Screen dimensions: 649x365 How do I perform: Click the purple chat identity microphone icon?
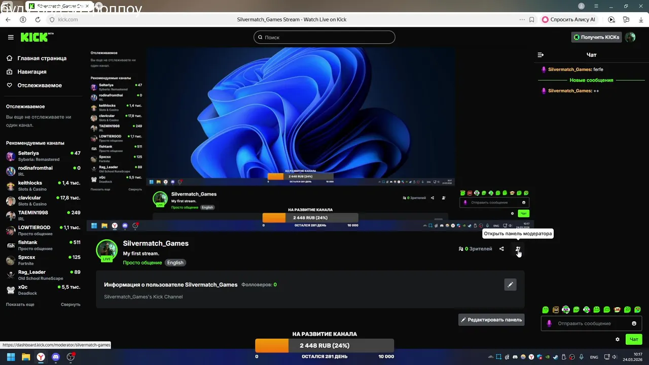click(549, 323)
